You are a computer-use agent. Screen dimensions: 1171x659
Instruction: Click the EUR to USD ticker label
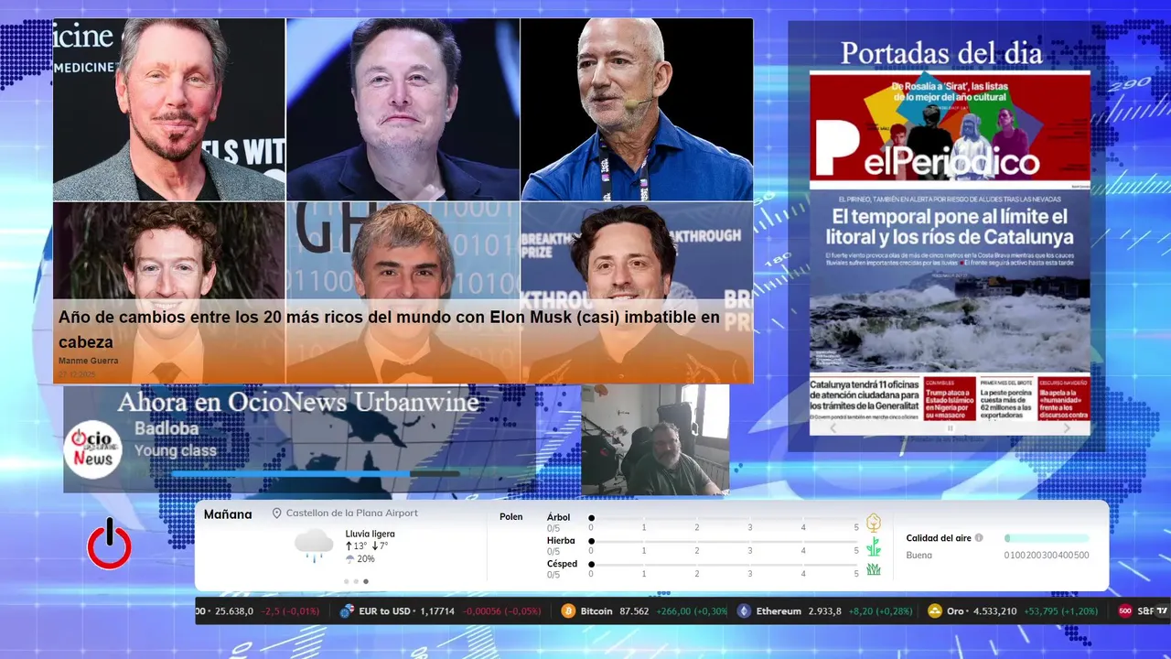coord(384,610)
